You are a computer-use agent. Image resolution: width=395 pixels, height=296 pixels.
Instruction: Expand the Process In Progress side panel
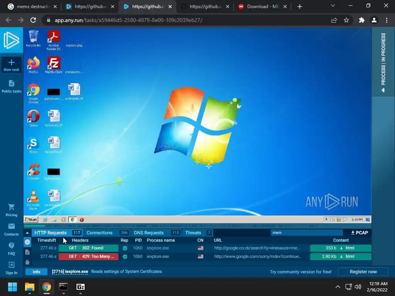383,62
